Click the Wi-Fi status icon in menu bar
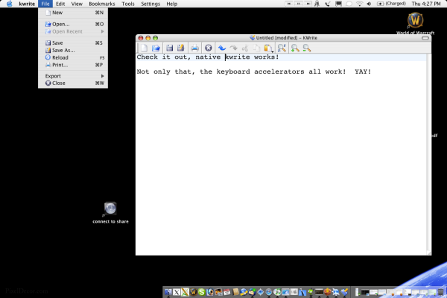447x298 pixels. coord(359,4)
